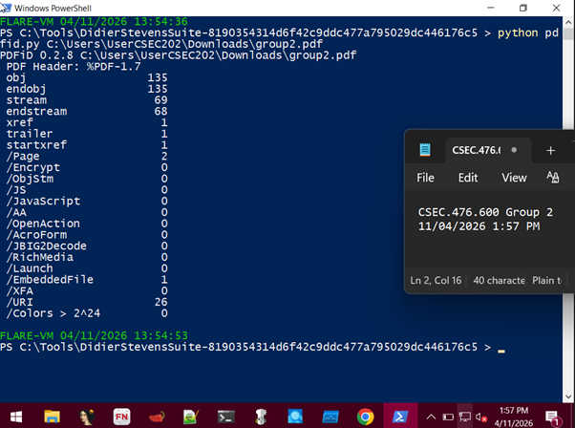Screen dimensions: 575x428
Task: Click the /AcroForm output row
Action: tap(87, 235)
